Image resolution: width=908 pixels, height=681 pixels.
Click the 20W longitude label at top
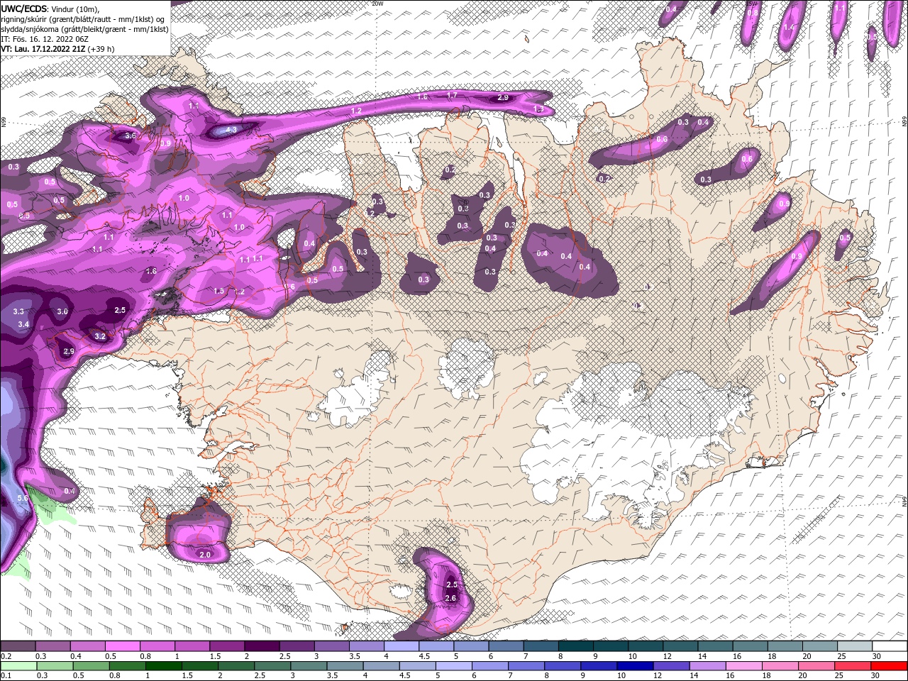[377, 4]
